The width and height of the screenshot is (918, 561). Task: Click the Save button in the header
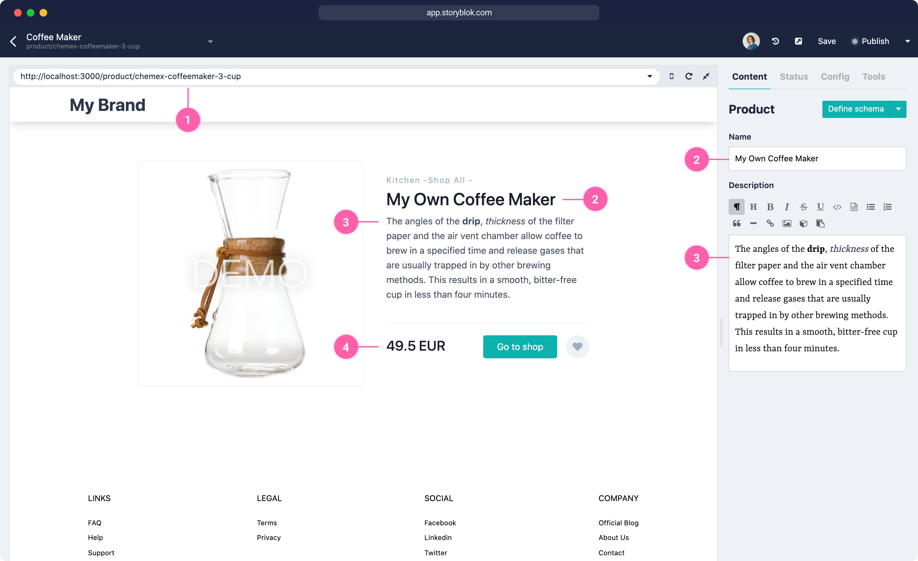tap(827, 41)
